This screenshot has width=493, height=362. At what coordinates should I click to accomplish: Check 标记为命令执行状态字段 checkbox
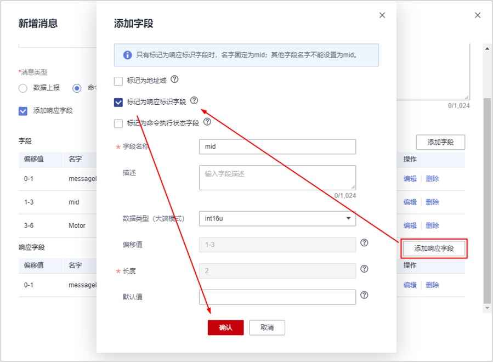click(x=118, y=123)
